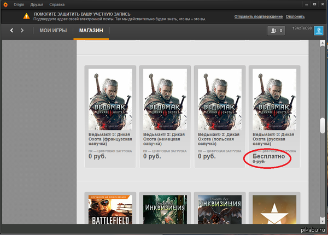Go forward with the right arrow
The image size is (328, 236).
22,30
